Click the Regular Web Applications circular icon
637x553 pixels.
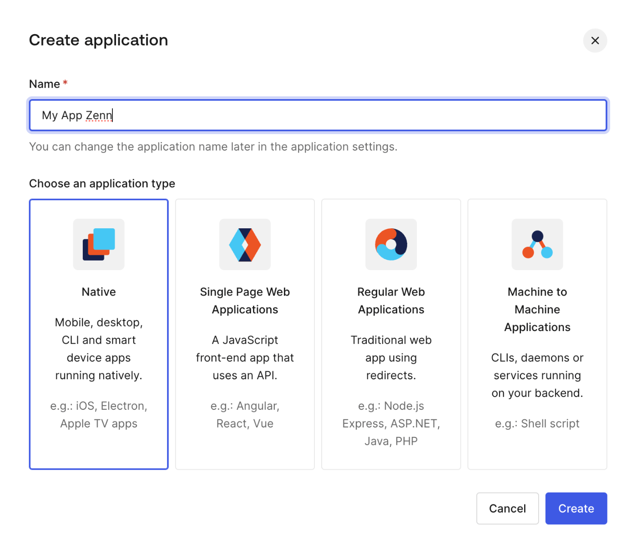pyautogui.click(x=391, y=244)
